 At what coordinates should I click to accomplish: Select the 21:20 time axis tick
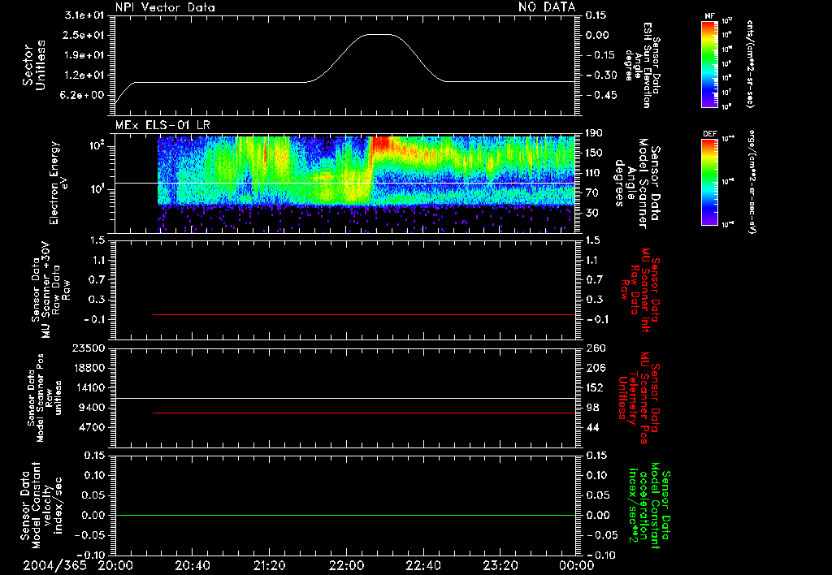pyautogui.click(x=269, y=564)
